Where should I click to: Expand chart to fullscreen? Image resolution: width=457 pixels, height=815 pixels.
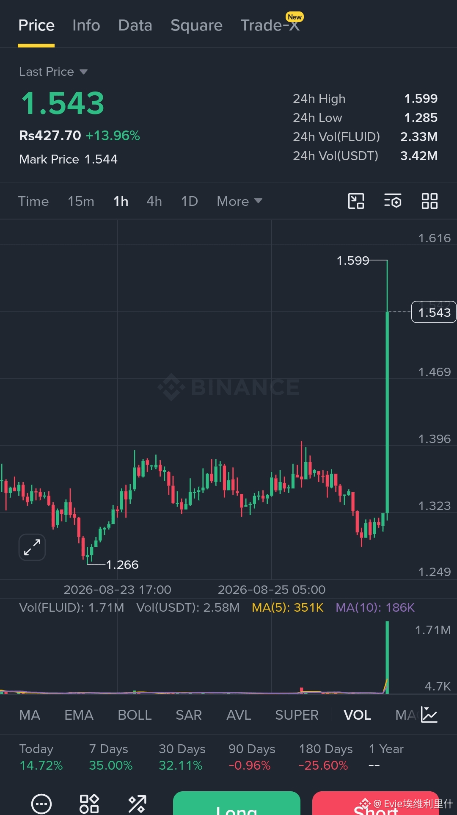(32, 547)
